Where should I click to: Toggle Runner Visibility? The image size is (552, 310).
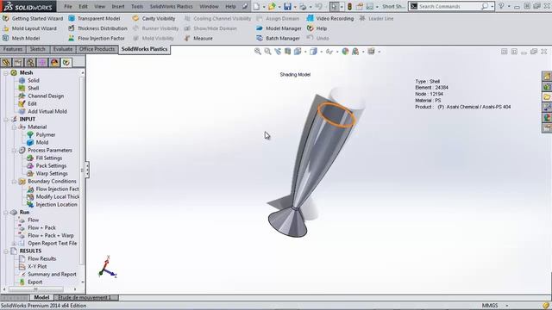tap(155, 28)
